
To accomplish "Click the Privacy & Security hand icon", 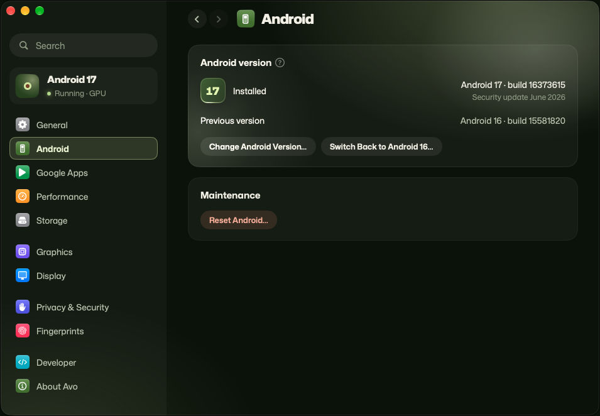I will tap(23, 307).
